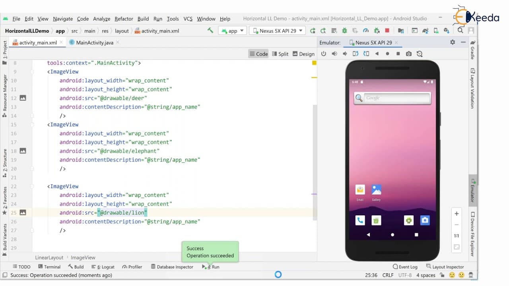Click the emulator toolbar Home circle icon
This screenshot has height=286, width=509.
388,54
